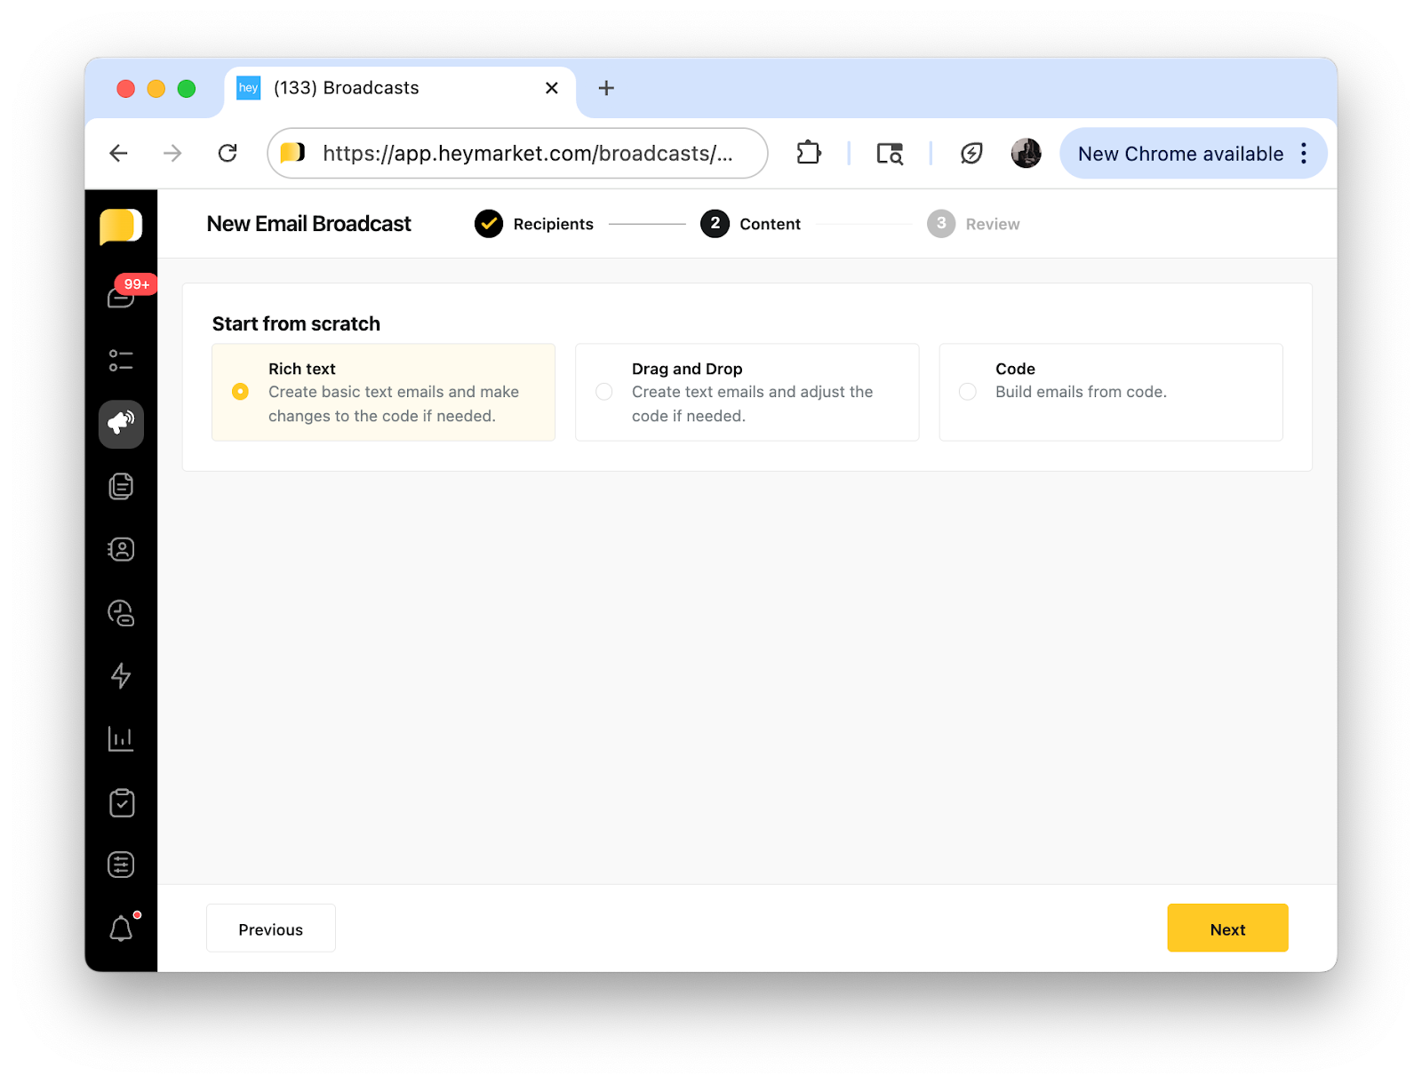This screenshot has width=1422, height=1084.
Task: Open the settings sliders icon
Action: pos(122,865)
